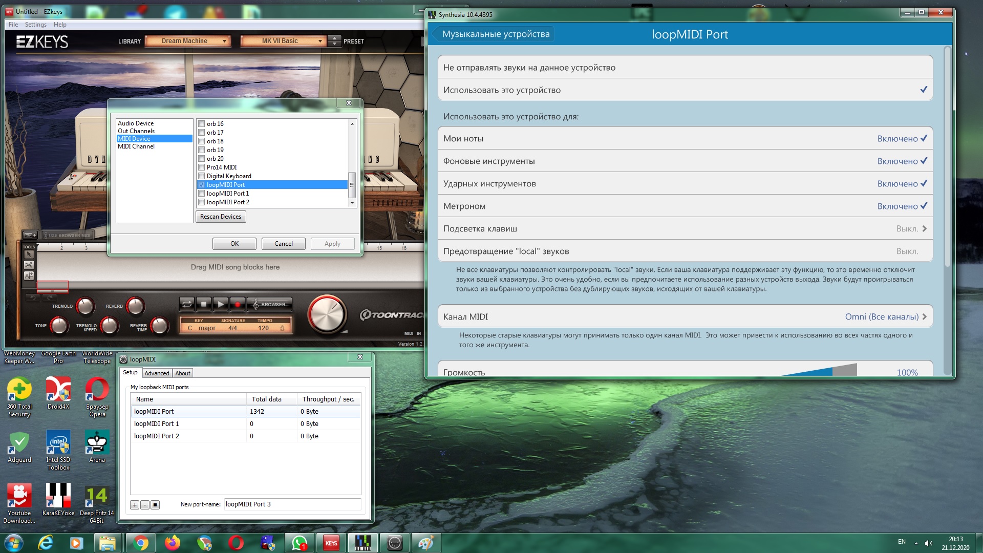Add a new loopMIDI port with plus
The image size is (983, 553).
[135, 505]
